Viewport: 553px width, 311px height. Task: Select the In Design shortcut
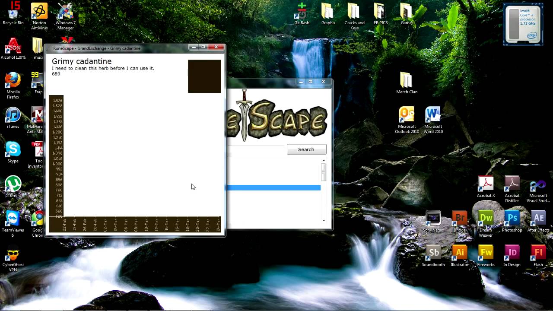(x=512, y=256)
